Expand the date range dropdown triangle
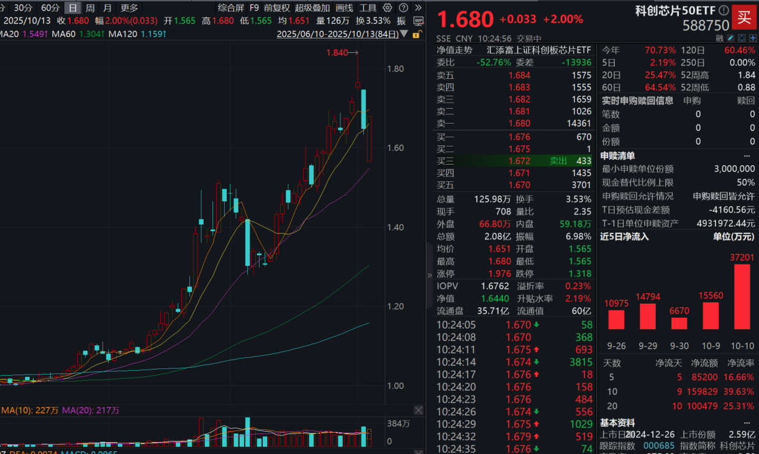The width and height of the screenshot is (759, 454). (404, 34)
